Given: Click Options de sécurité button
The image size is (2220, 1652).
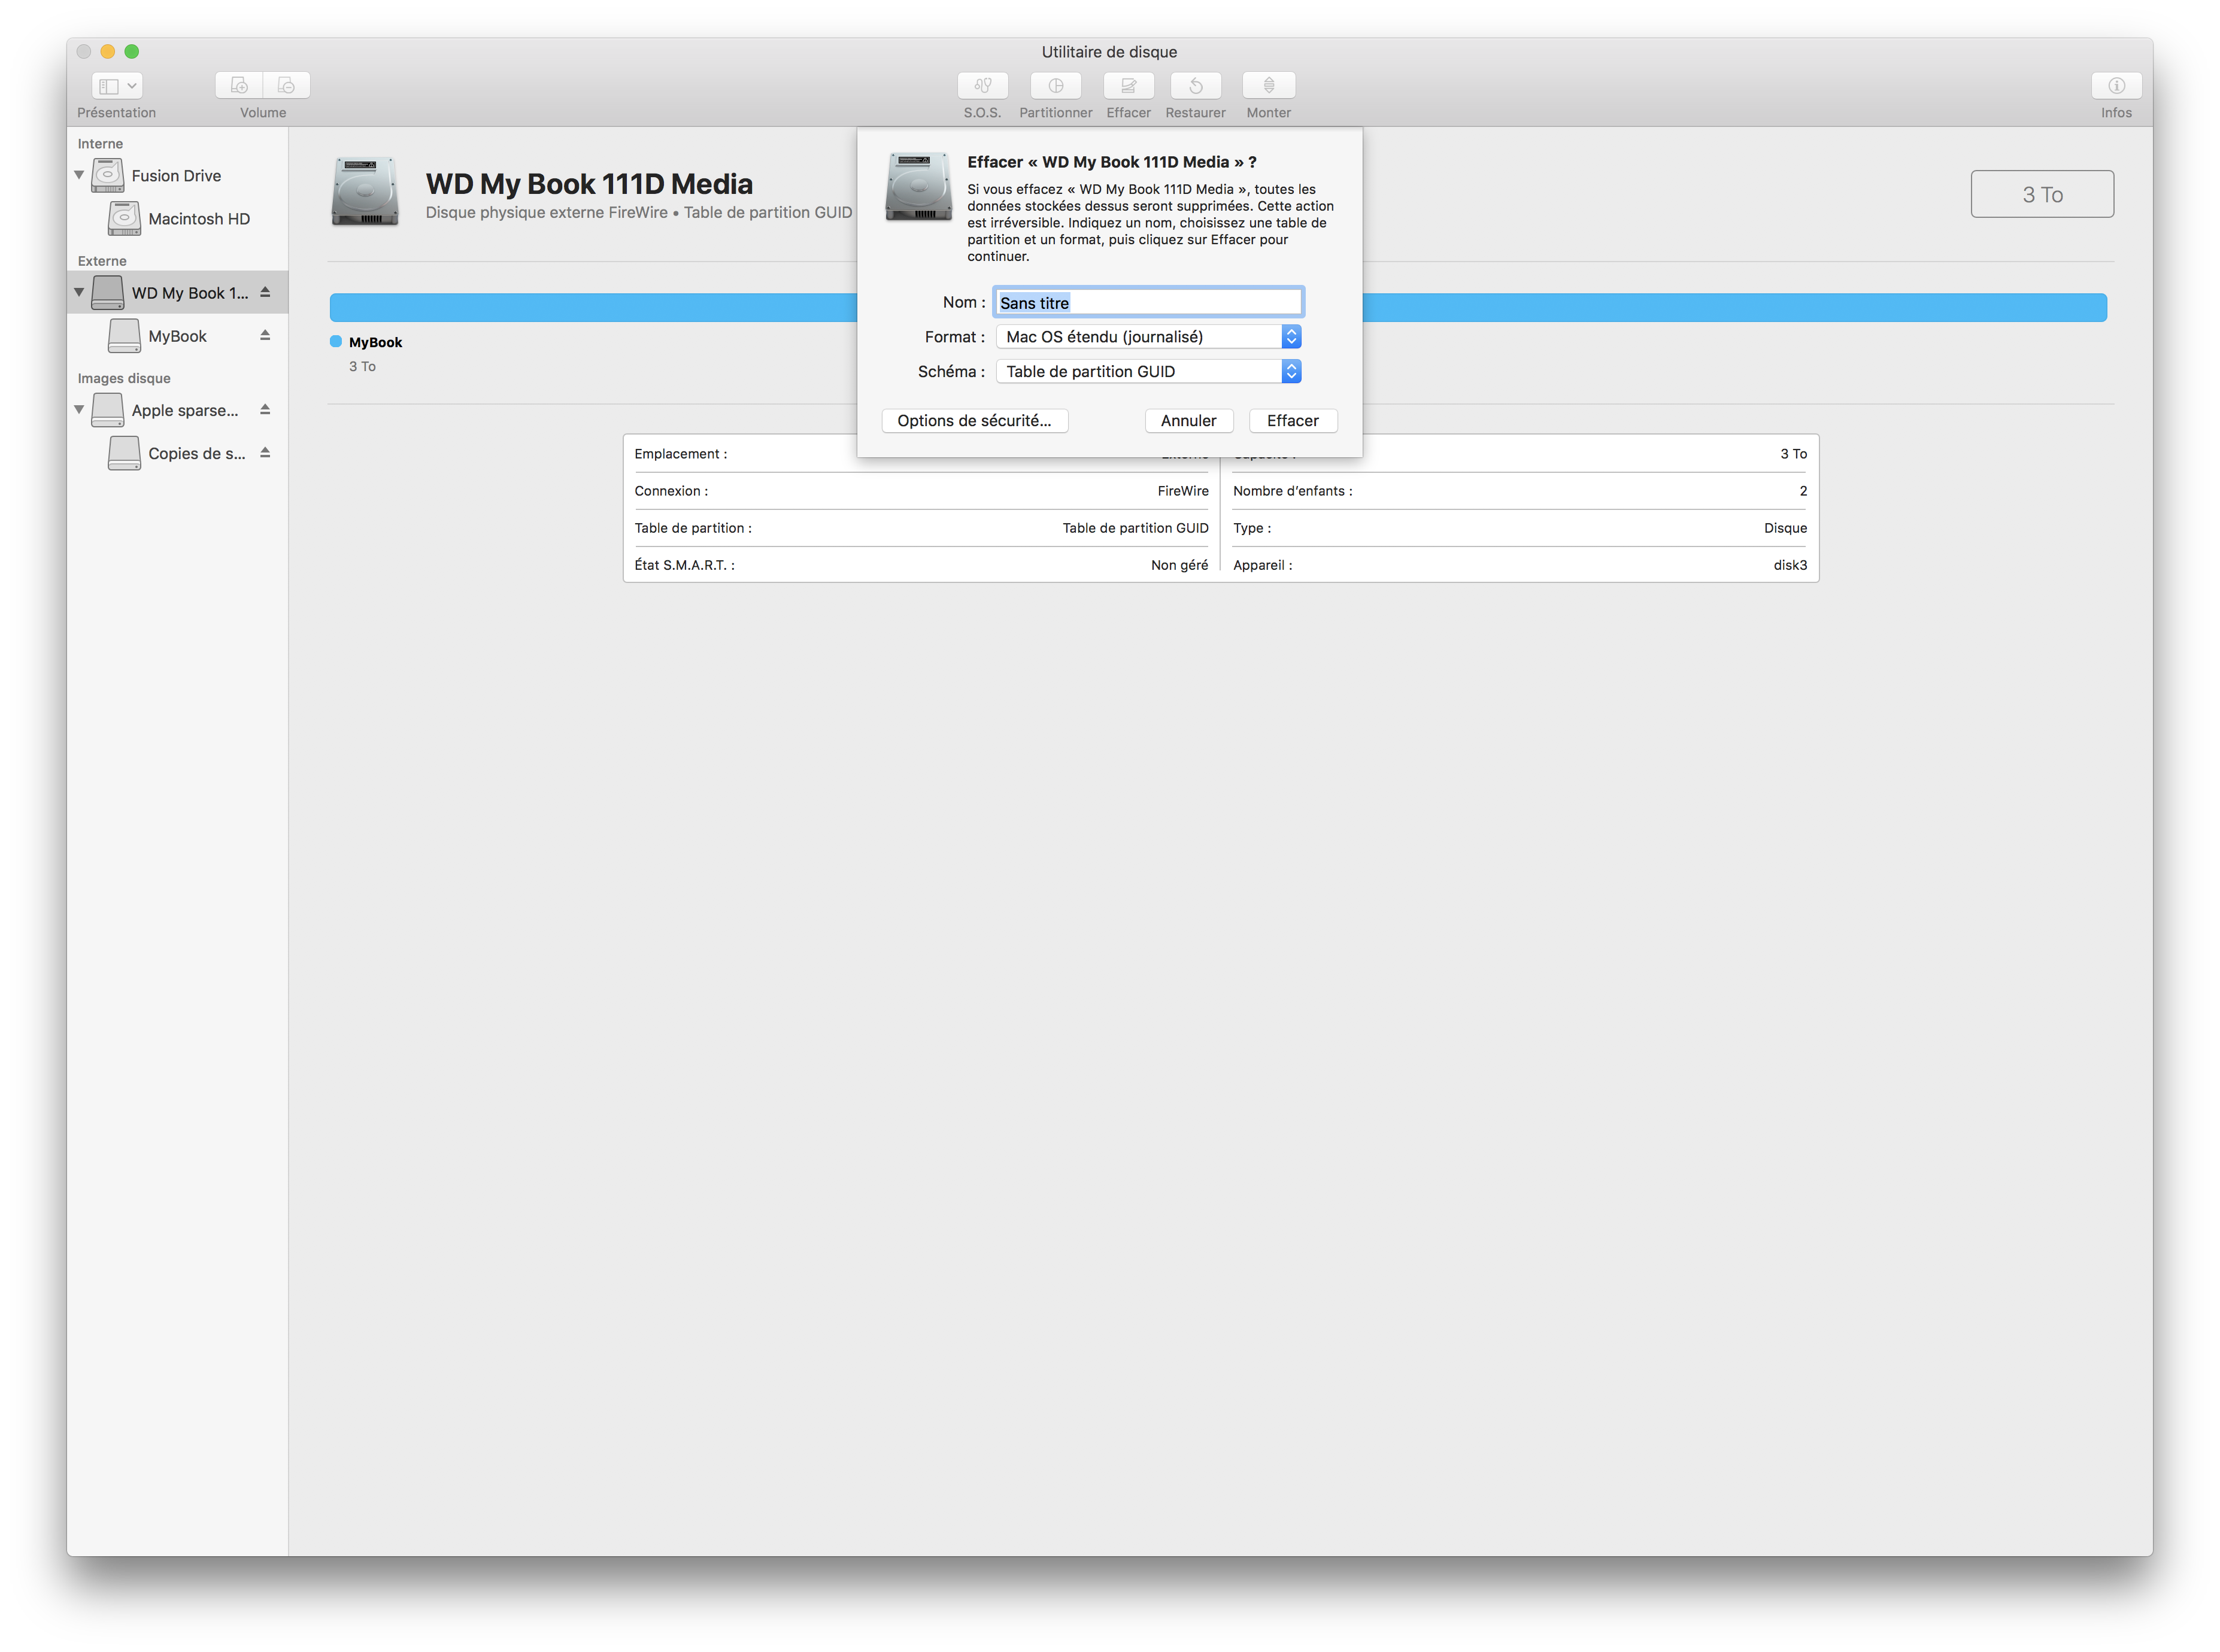Looking at the screenshot, I should click(x=974, y=421).
